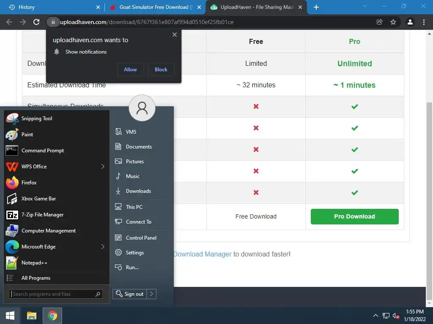
Task: Open the clock and date in taskbar
Action: tap(415, 316)
